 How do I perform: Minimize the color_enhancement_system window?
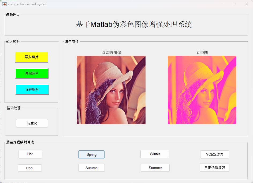[x=222, y=4]
